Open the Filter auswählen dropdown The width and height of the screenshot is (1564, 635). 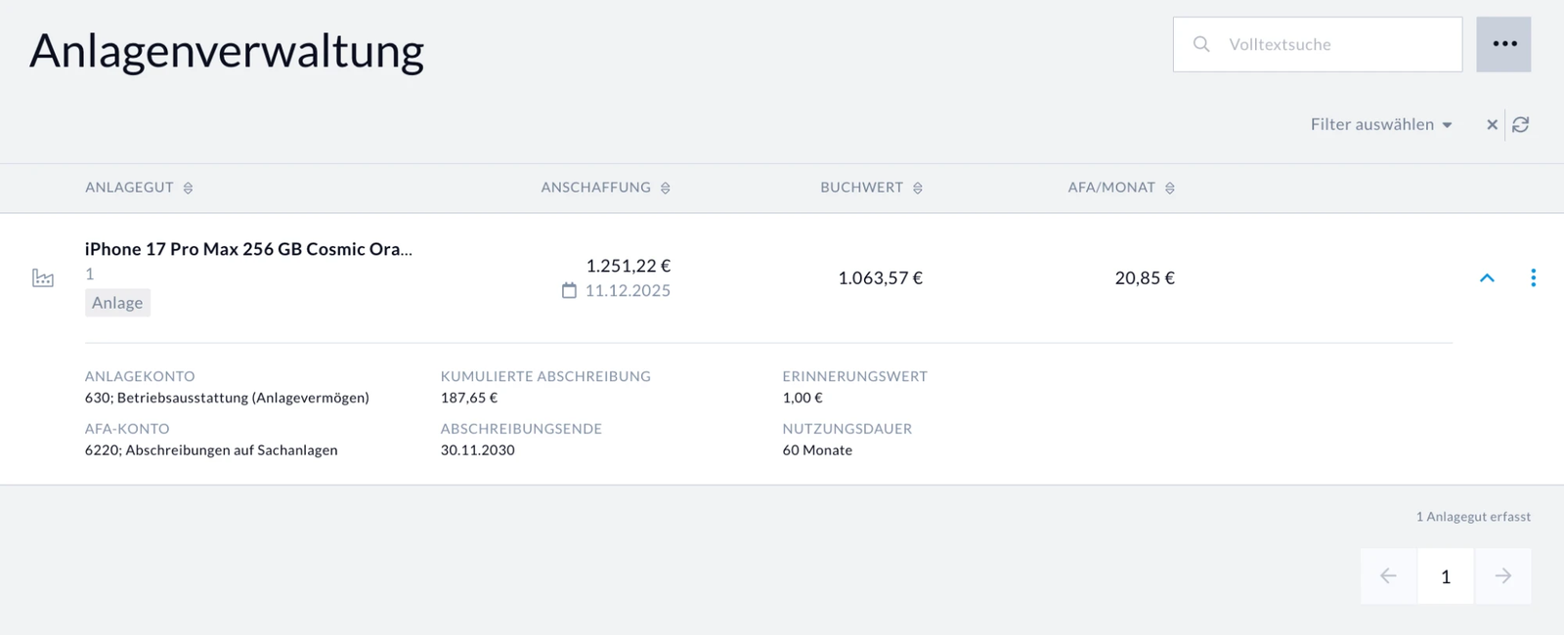point(1381,124)
